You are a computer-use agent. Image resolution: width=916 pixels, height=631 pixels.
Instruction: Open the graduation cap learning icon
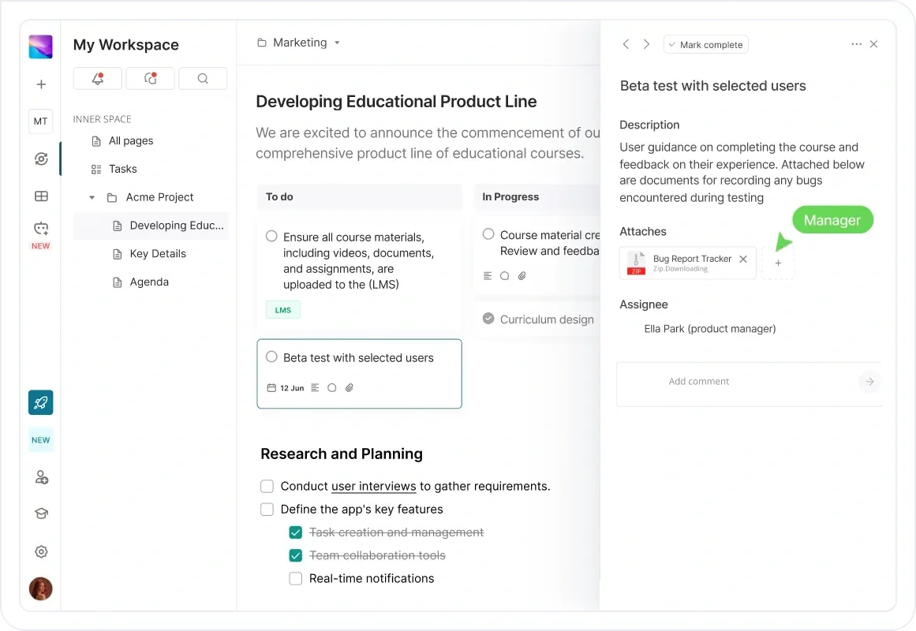tap(41, 513)
